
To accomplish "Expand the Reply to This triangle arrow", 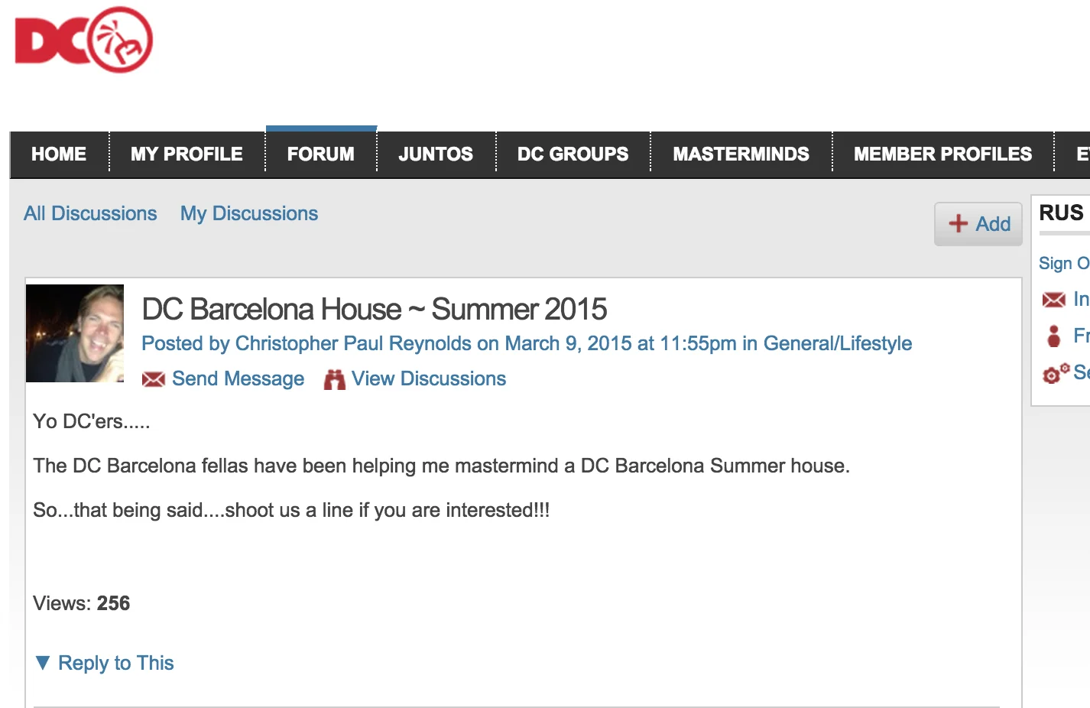I will [43, 663].
